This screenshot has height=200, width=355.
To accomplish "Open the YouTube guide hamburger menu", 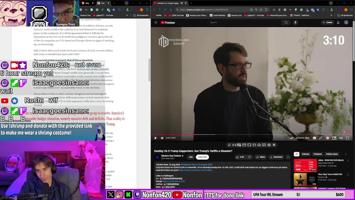I will point(156,22).
